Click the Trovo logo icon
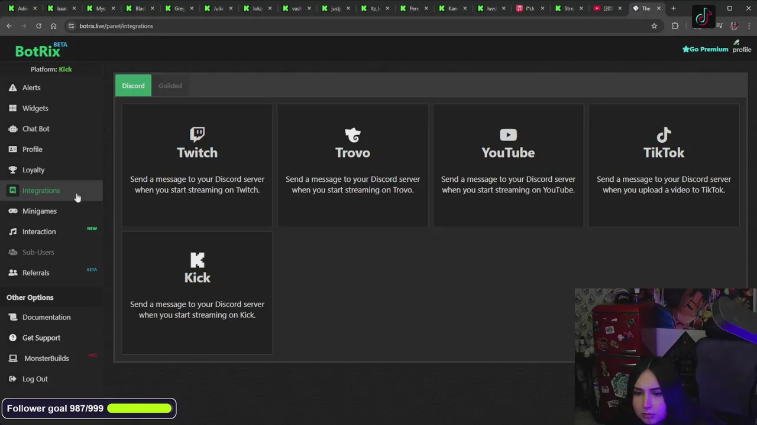The width and height of the screenshot is (757, 425). click(352, 135)
